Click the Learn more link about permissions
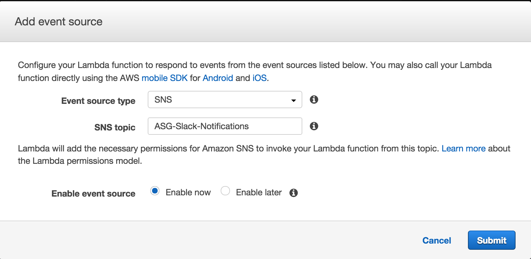This screenshot has height=259, width=531. click(463, 149)
